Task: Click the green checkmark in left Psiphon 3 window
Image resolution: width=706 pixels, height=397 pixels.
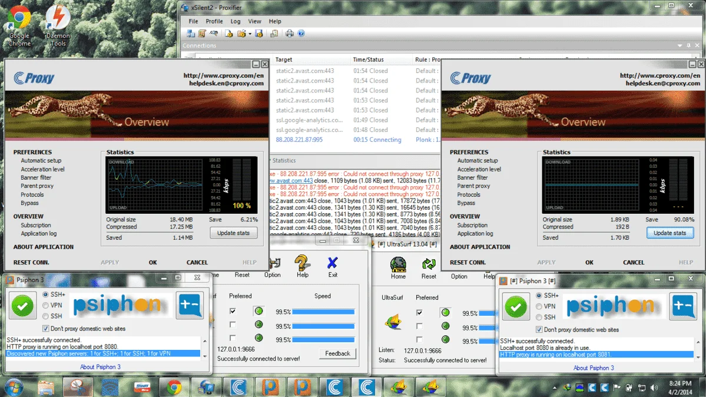Action: click(x=22, y=306)
